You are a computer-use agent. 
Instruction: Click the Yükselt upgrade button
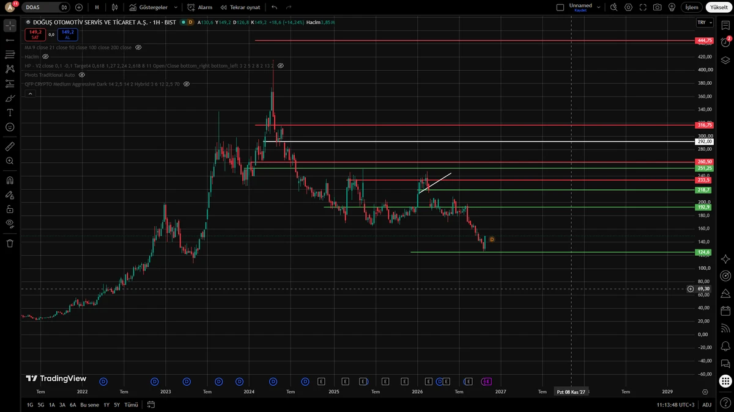[x=719, y=7]
